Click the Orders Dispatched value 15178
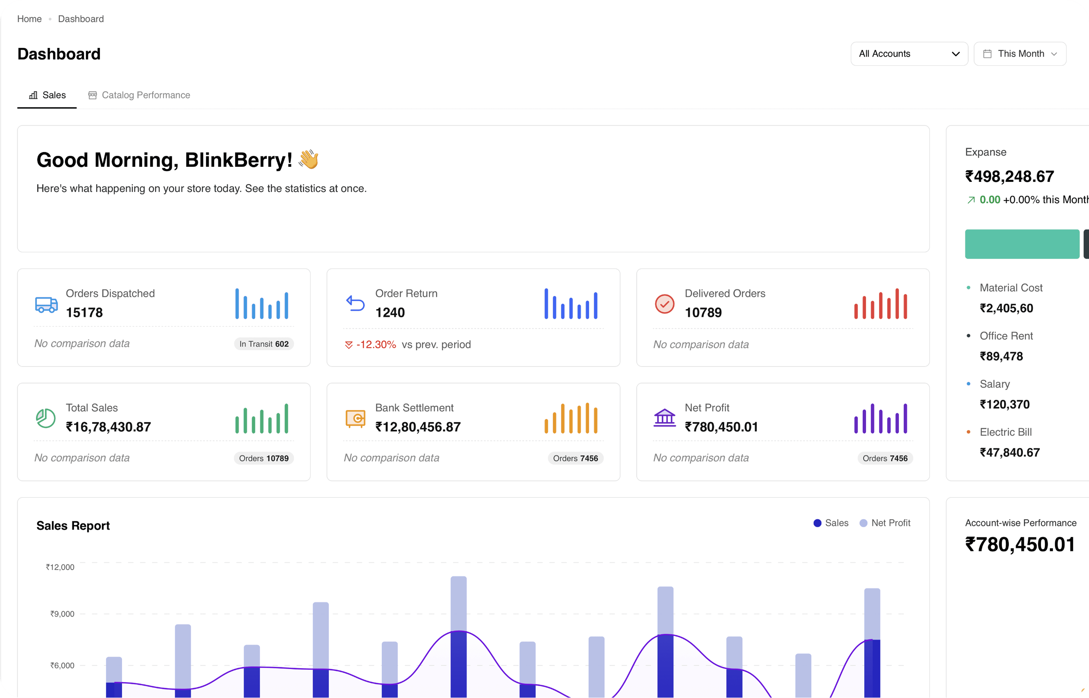 click(84, 313)
